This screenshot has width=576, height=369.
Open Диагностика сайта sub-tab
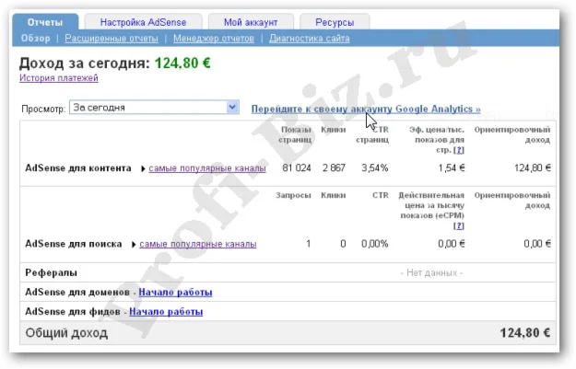coord(310,38)
